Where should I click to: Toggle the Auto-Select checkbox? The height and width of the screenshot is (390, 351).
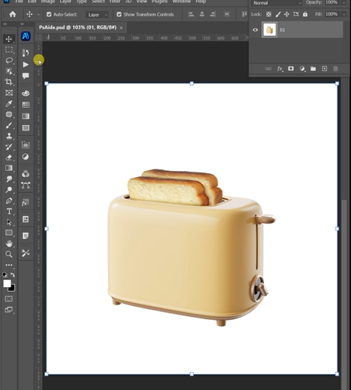[x=49, y=15]
